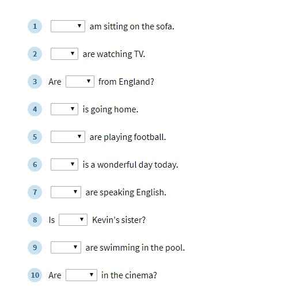Open dropdown before "is a wonderful day today"
Image resolution: width=293 pixels, height=299 pixels.
tap(64, 164)
